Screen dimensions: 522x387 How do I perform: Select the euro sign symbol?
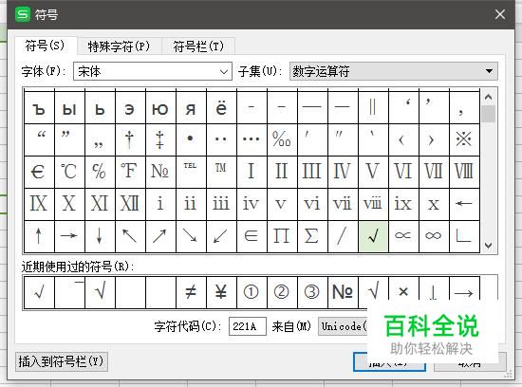(x=39, y=172)
